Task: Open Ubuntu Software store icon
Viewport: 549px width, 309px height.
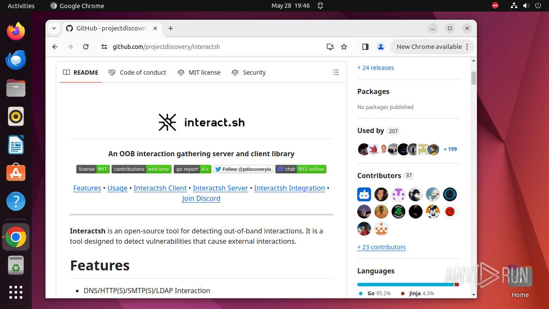Action: click(16, 173)
